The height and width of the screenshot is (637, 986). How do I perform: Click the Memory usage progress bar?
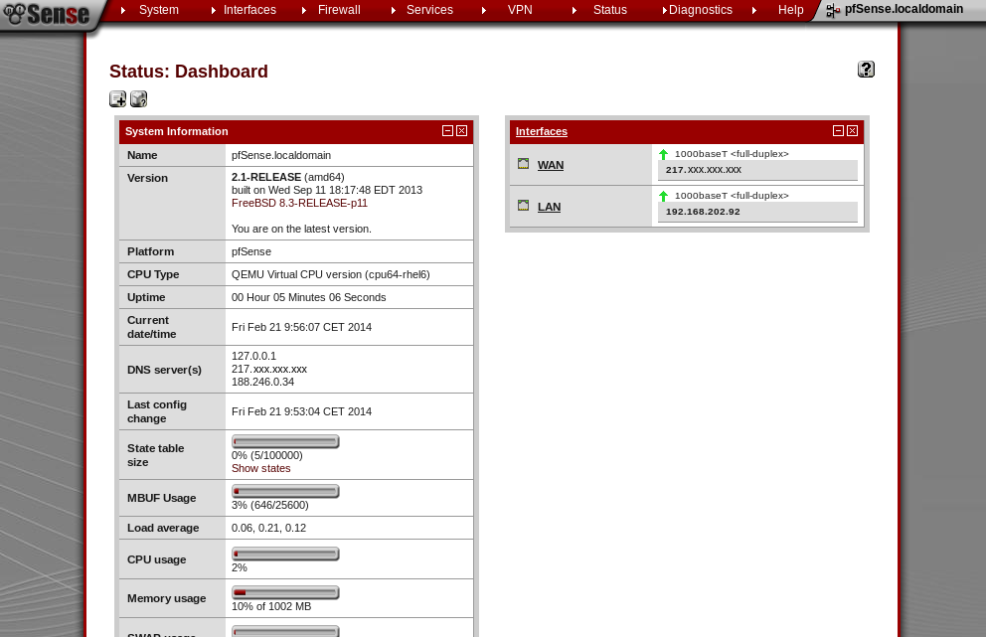tap(285, 592)
